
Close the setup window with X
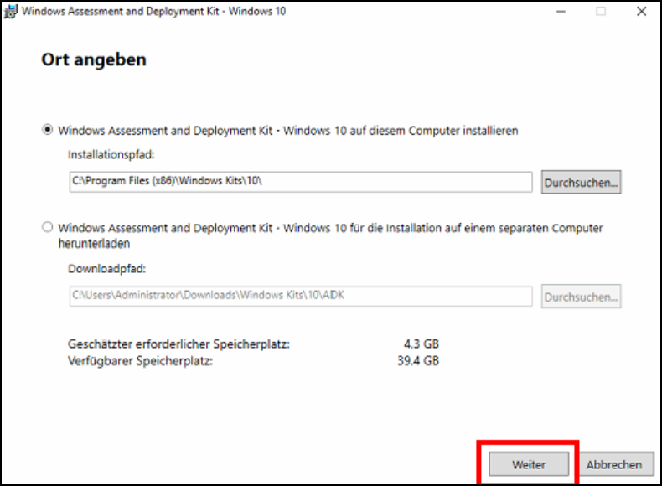(x=641, y=12)
